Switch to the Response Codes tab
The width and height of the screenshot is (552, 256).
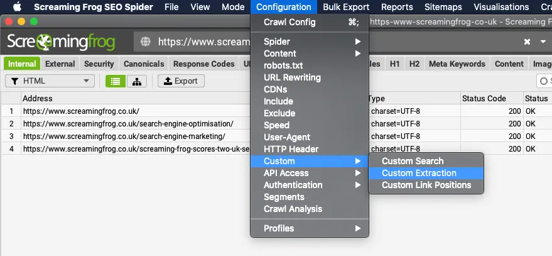[203, 64]
